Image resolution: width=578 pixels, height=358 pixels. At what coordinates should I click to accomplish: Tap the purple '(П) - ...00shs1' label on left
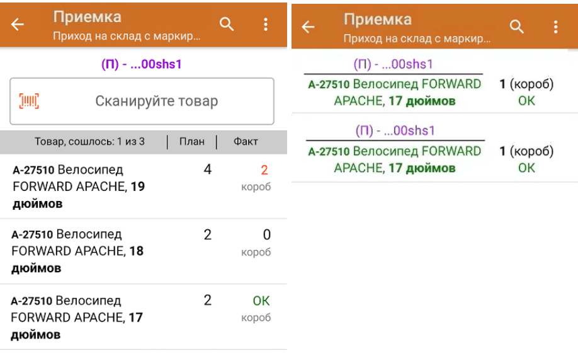coord(142,64)
